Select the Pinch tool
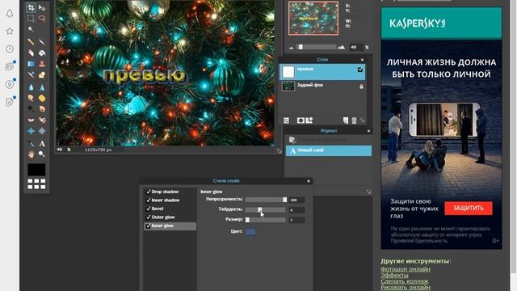This screenshot has height=291, width=517. 42,131
